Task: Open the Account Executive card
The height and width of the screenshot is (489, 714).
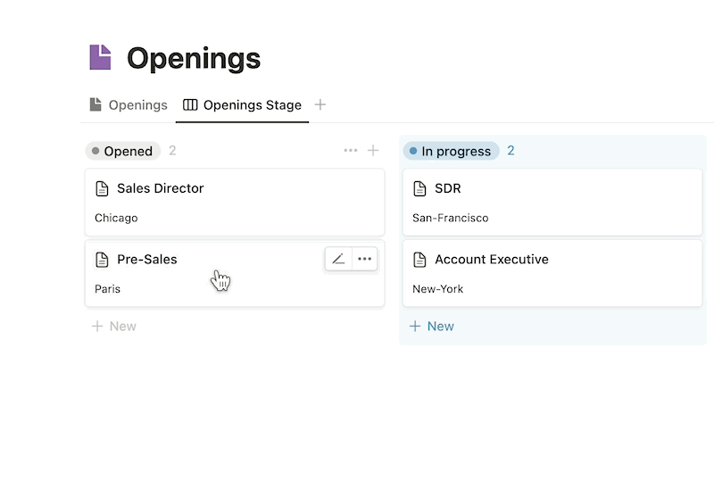Action: [x=552, y=273]
